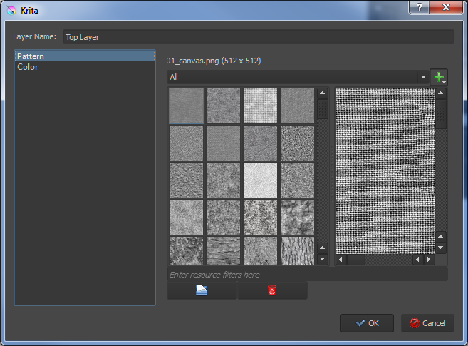Select Pattern in the fill type list
The height and width of the screenshot is (346, 468).
[85, 56]
